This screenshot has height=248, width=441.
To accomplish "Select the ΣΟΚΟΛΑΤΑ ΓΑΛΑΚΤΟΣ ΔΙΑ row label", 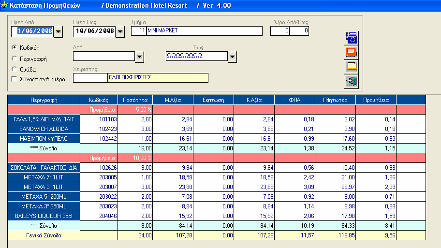I will click(x=44, y=168).
